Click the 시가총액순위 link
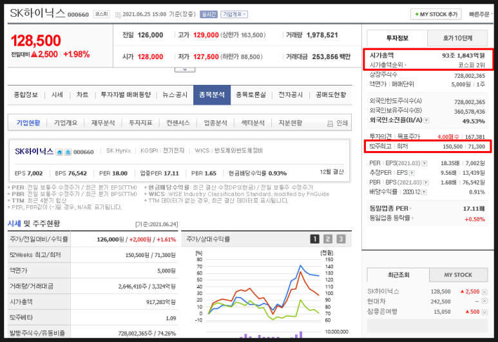The width and height of the screenshot is (498, 342). pyautogui.click(x=386, y=65)
